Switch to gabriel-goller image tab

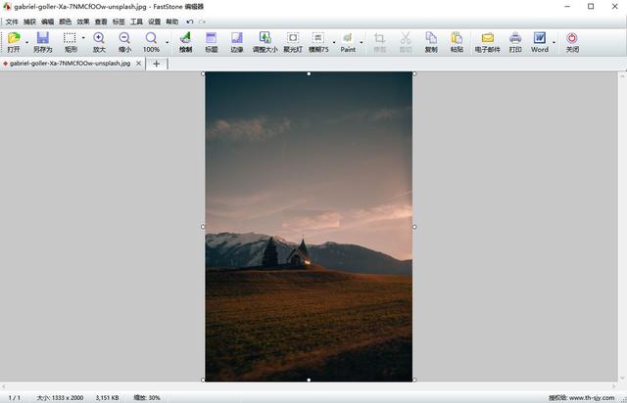(69, 64)
